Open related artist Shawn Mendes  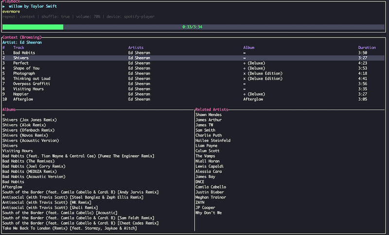[209, 115]
